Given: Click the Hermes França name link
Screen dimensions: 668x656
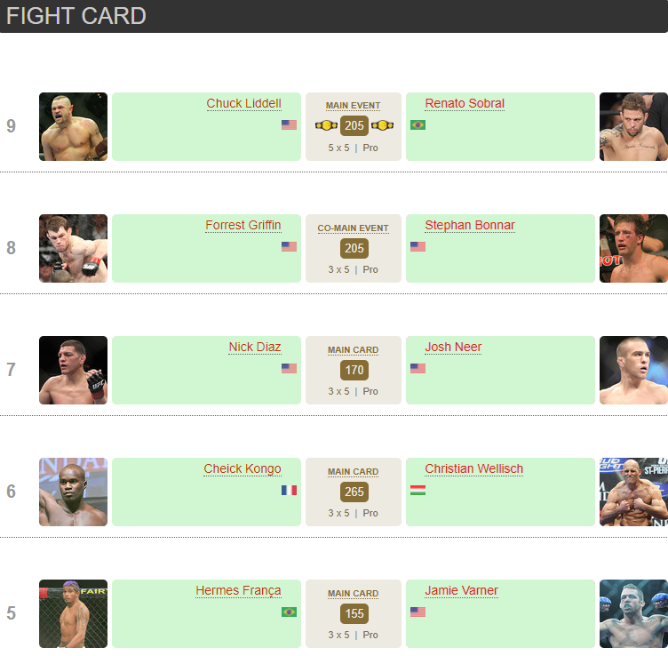Looking at the screenshot, I should point(238,591).
